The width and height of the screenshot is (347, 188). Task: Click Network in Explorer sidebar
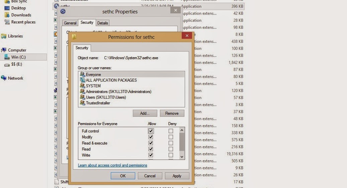15,78
